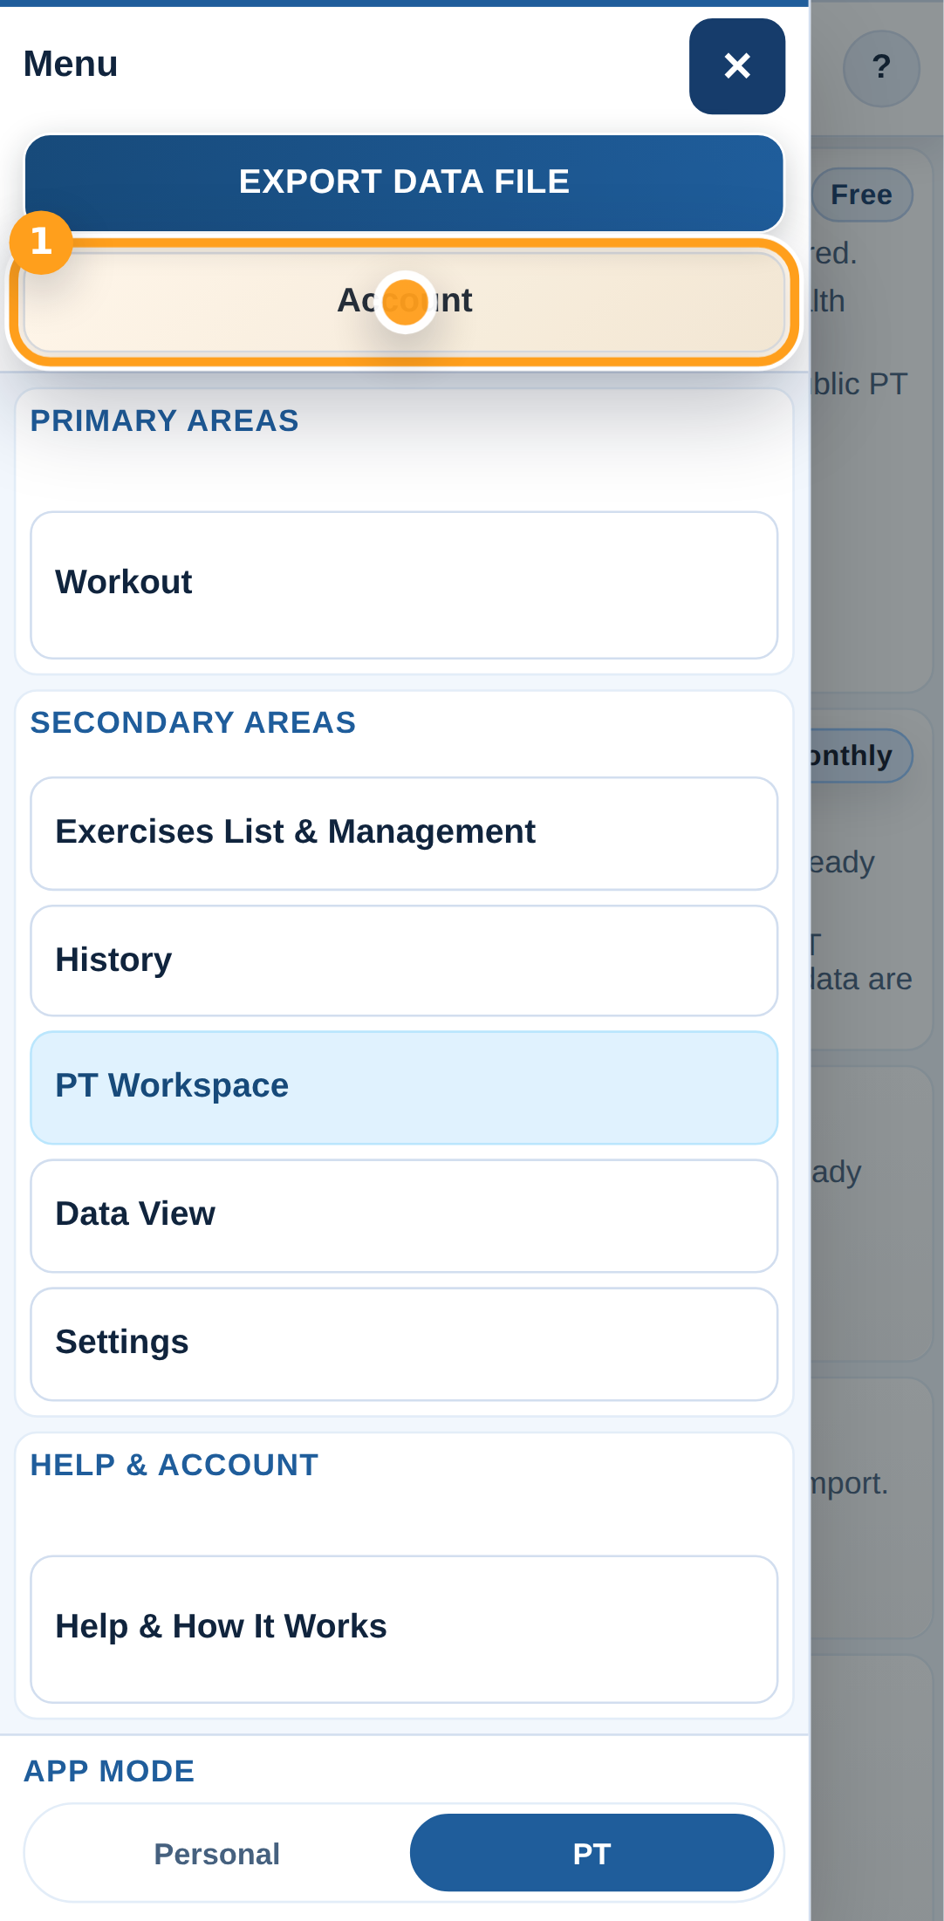
Task: Click the Monthly plan pill
Action: [859, 755]
